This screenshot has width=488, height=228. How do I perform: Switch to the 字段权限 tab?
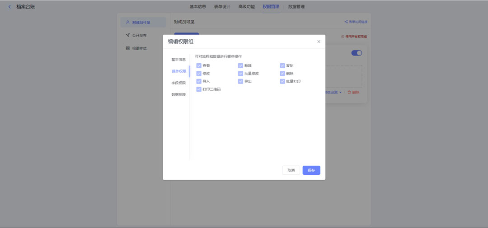click(x=178, y=83)
